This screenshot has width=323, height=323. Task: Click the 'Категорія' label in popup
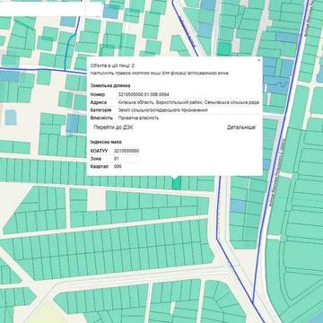tap(101, 110)
